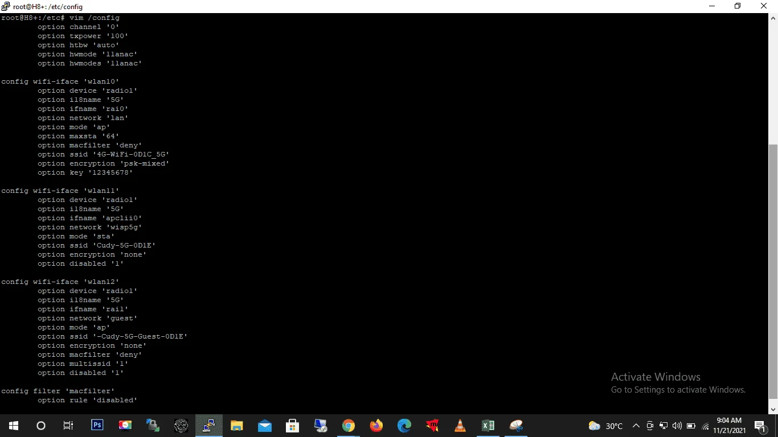Open the Windows Start menu
The image size is (778, 437).
pyautogui.click(x=13, y=426)
